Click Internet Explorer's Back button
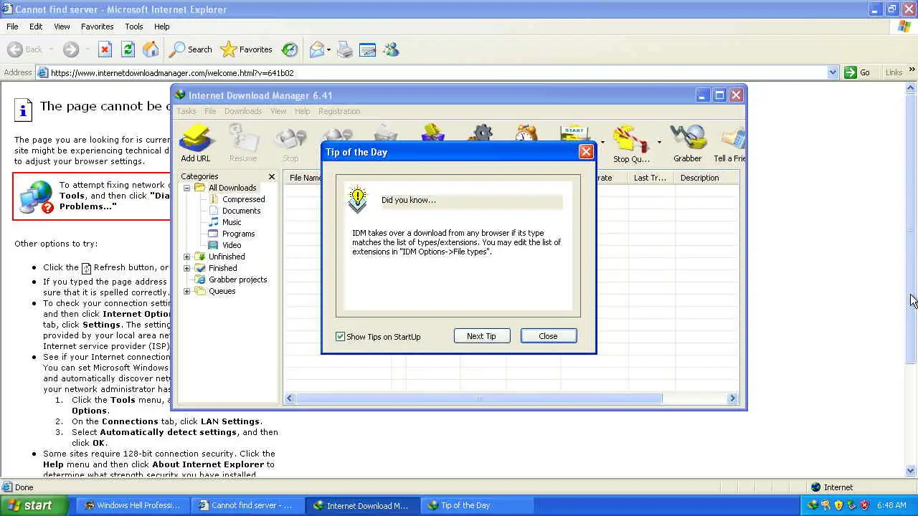 (x=25, y=49)
